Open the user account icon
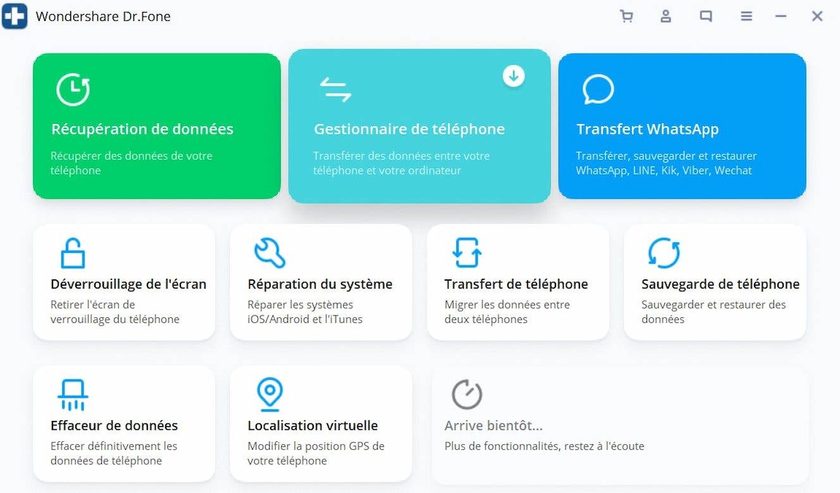Screen dimensions: 840x493 (665, 16)
